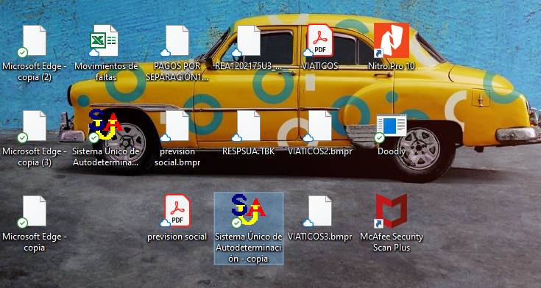Click the Nitro Pro 10 text label
This screenshot has width=541, height=288.
point(392,66)
